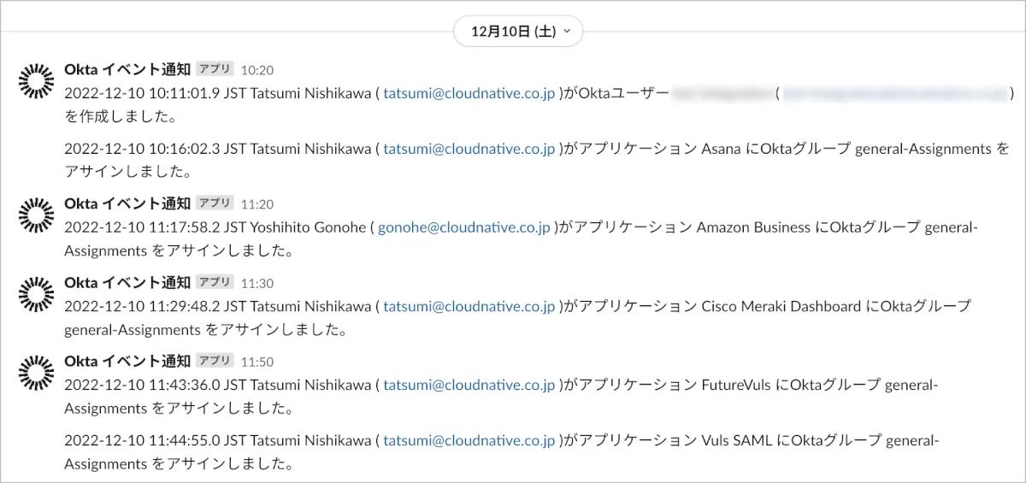Click tatsumi email link in FutureVuls message
This screenshot has width=1026, height=483.
click(x=469, y=385)
